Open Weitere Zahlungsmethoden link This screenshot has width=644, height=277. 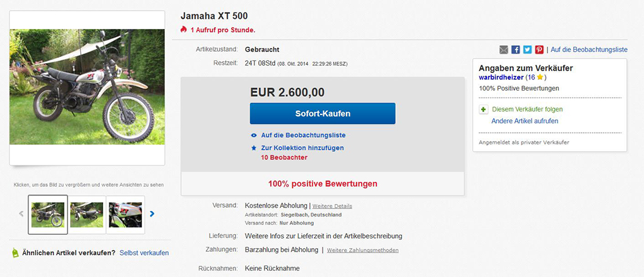(362, 250)
